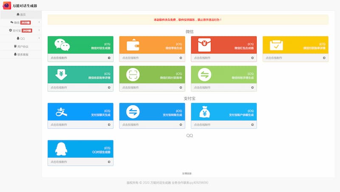Click 点击在线制作 under Alipay transfer card
The width and height of the screenshot is (340, 192).
pos(130,125)
